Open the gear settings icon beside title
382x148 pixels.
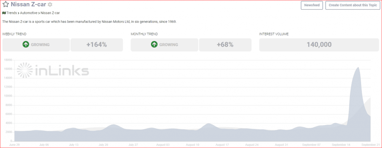50,4
